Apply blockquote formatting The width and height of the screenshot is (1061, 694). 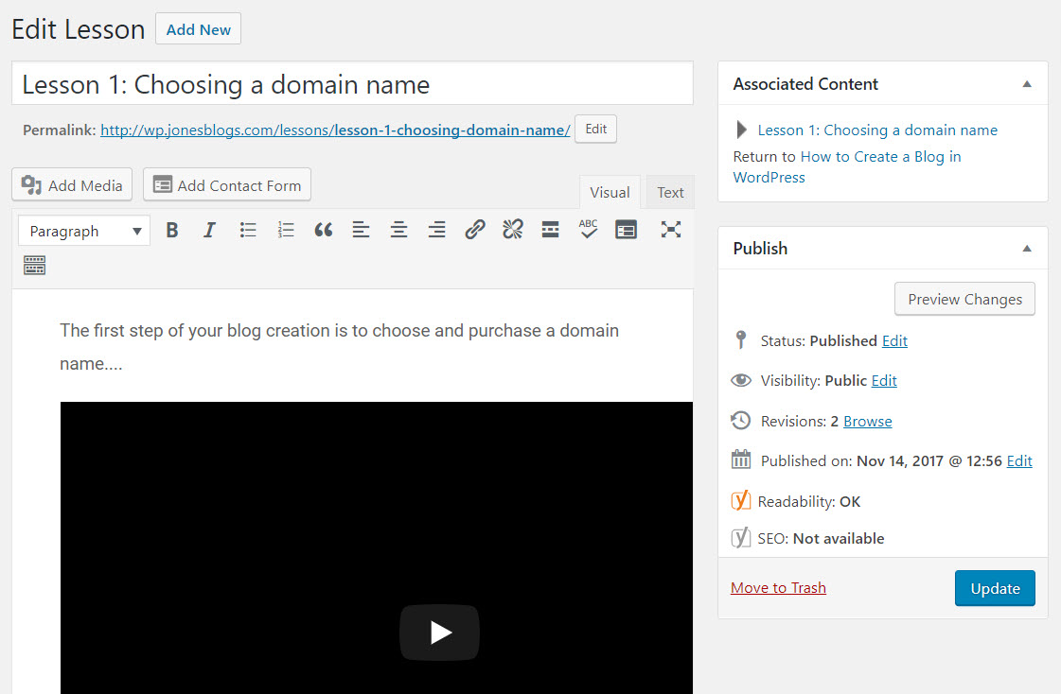(324, 231)
